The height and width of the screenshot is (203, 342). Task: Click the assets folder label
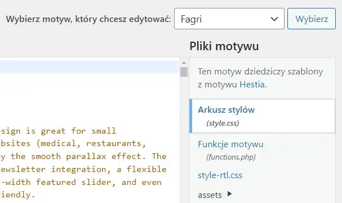pos(210,195)
